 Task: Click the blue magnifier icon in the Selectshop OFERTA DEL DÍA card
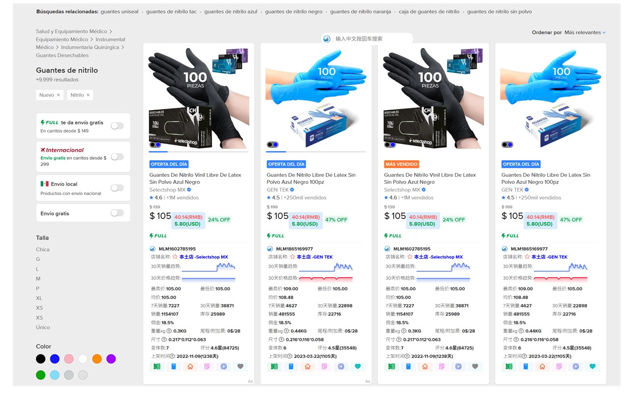pos(224,366)
